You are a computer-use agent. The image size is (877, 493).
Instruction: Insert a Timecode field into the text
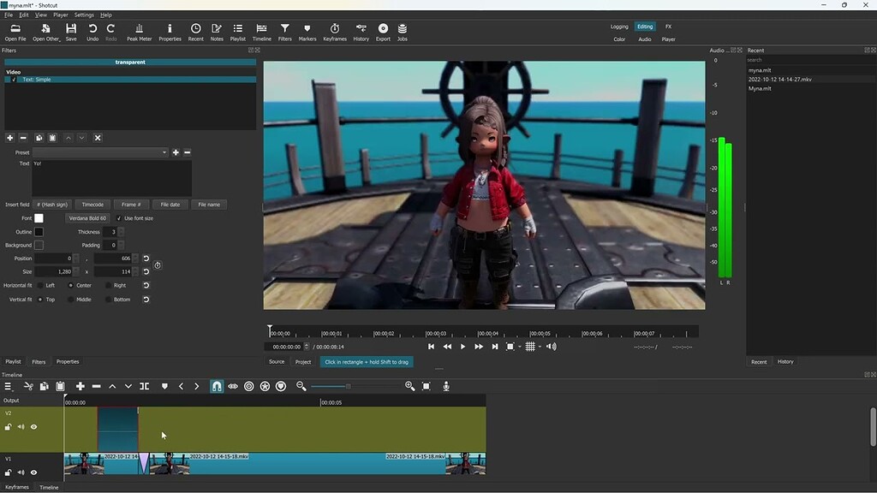tap(92, 204)
